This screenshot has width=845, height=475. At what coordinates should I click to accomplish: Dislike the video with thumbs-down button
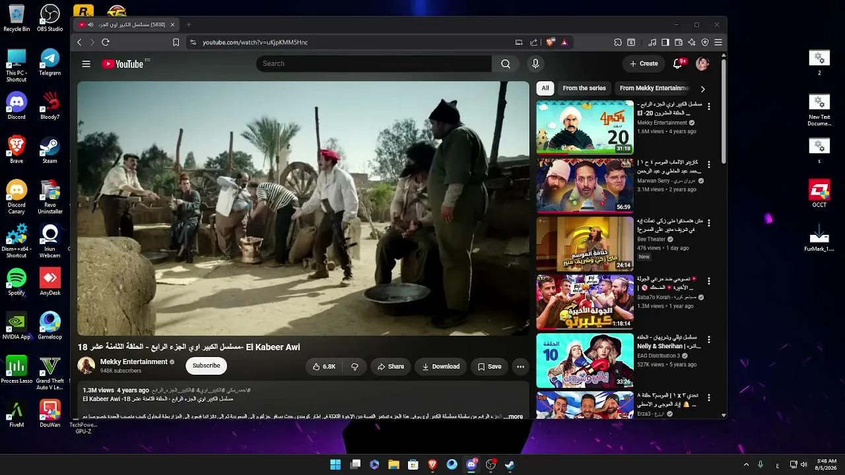355,367
